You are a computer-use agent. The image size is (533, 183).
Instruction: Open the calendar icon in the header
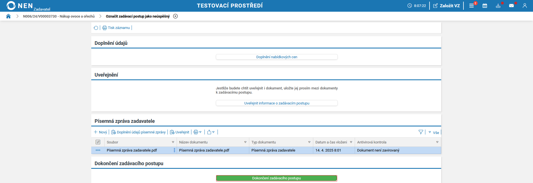[485, 6]
